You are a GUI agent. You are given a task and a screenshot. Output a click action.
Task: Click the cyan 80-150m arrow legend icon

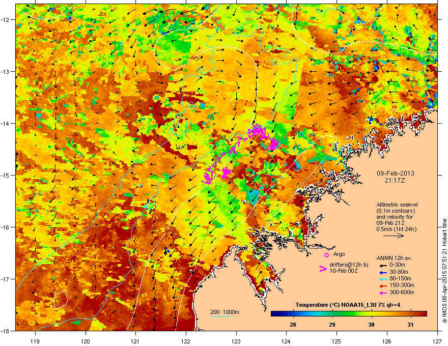382,279
